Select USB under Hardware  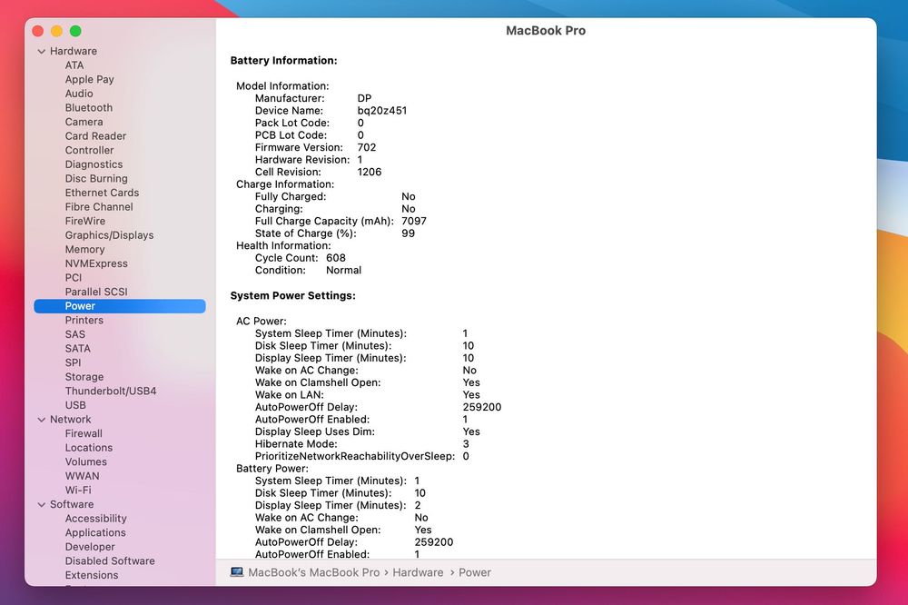click(x=75, y=406)
